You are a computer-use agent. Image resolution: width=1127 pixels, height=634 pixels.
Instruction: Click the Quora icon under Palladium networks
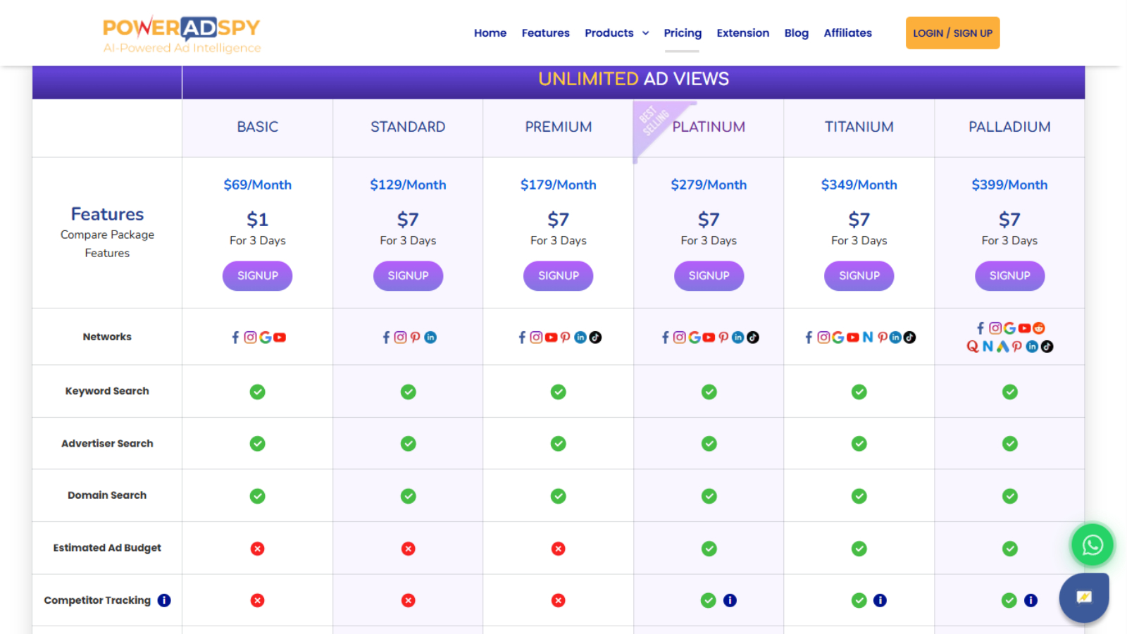click(972, 347)
